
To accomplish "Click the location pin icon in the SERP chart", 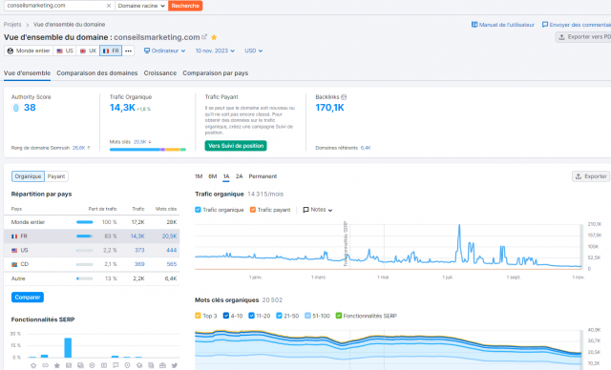I will tap(127, 365).
